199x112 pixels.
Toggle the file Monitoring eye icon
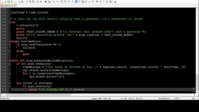pos(93,2)
